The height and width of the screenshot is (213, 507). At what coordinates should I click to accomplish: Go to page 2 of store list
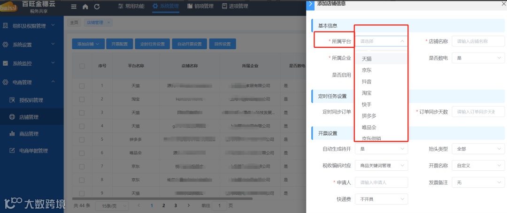[164, 205]
